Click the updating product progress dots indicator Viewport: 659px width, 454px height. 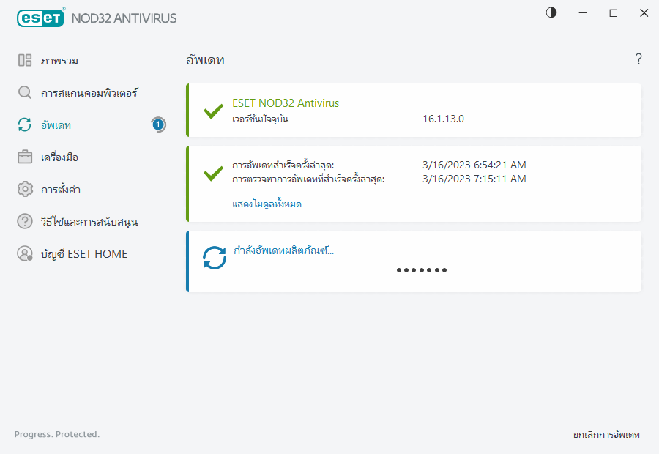click(422, 270)
